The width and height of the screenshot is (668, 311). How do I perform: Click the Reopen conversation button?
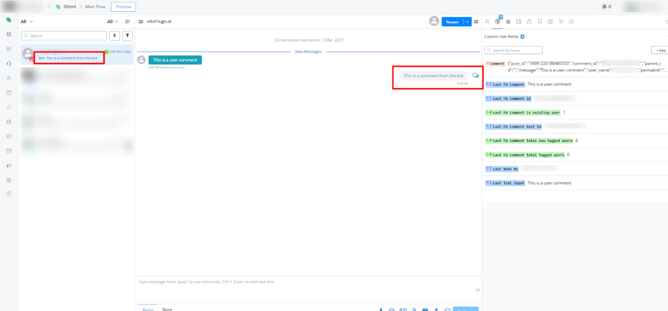pyautogui.click(x=453, y=21)
